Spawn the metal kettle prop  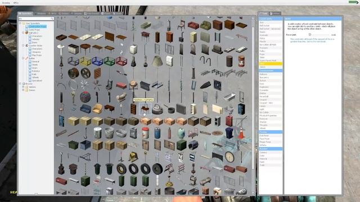[157, 109]
